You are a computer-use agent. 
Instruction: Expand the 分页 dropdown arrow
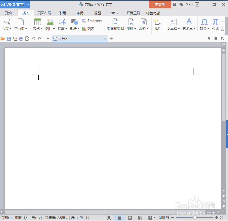point(10,29)
